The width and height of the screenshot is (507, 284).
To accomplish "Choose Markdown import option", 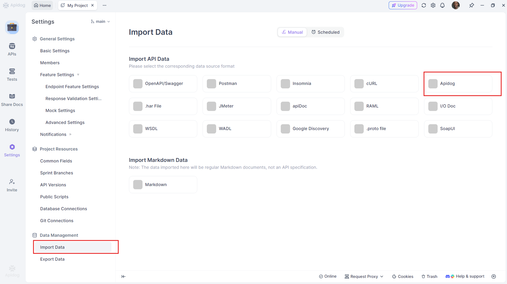I will click(163, 185).
